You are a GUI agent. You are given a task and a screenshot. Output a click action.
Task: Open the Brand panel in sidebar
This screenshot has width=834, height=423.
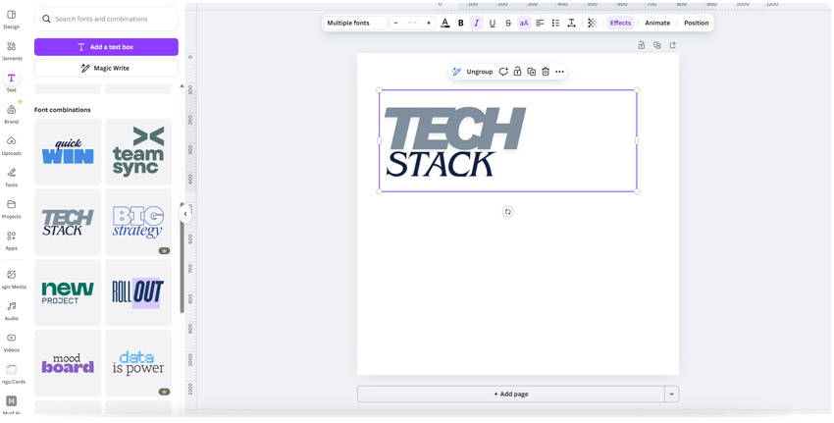point(12,114)
